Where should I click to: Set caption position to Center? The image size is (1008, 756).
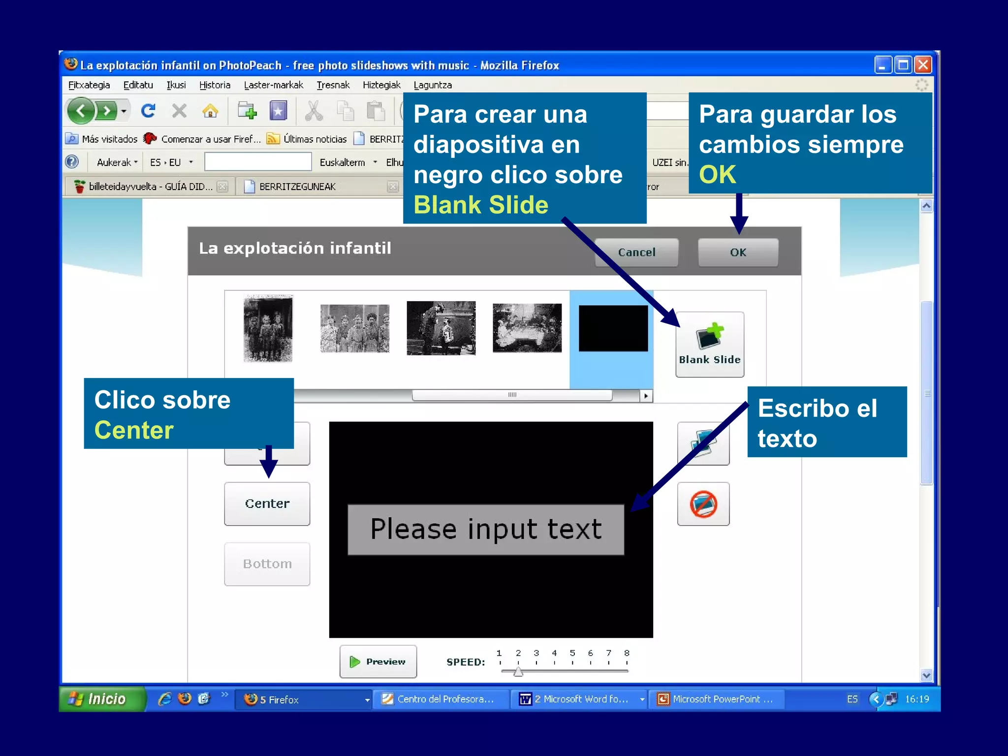(267, 504)
